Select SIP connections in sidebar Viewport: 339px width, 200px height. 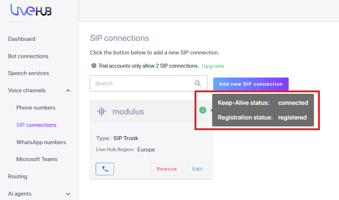pyautogui.click(x=36, y=125)
